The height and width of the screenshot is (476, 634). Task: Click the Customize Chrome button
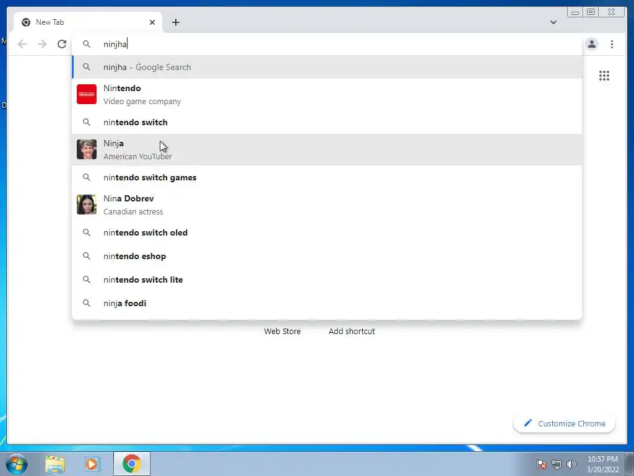pos(565,423)
